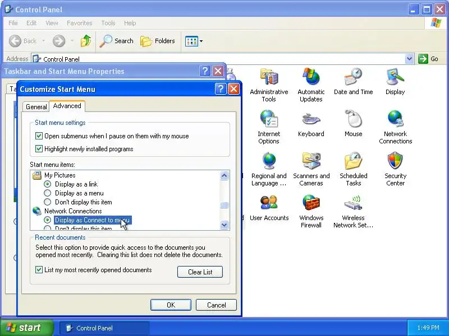Open Windows Firewall icon
The image size is (449, 336).
(x=311, y=203)
